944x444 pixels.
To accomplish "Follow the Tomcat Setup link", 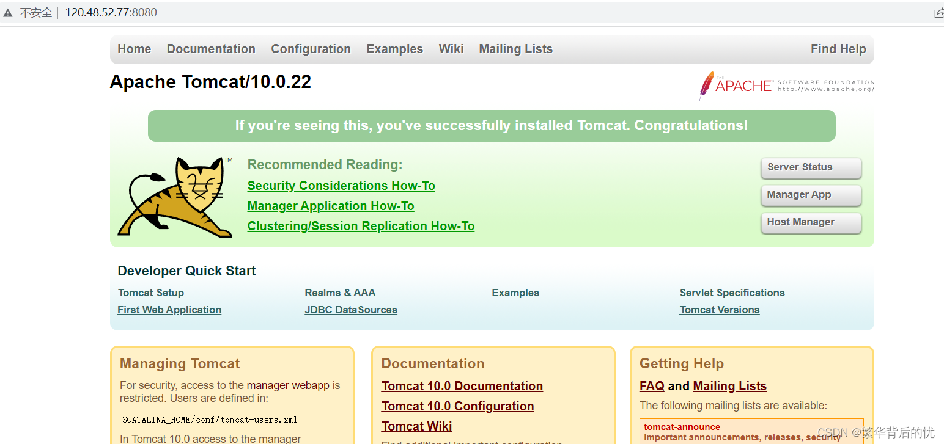I will coord(151,293).
